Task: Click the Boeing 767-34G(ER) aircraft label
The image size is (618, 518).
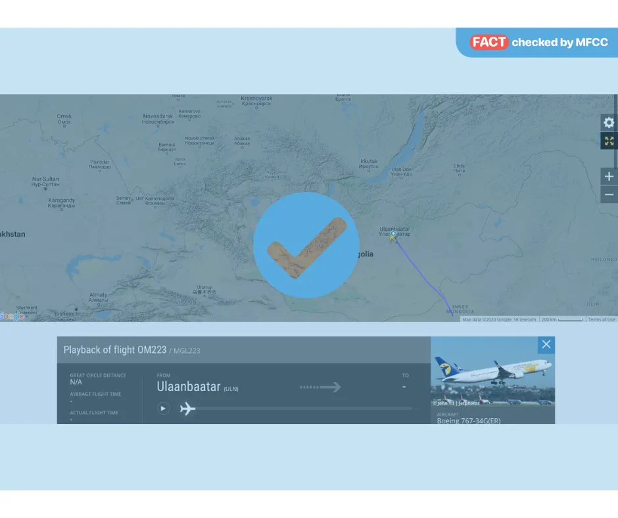Action: [469, 421]
